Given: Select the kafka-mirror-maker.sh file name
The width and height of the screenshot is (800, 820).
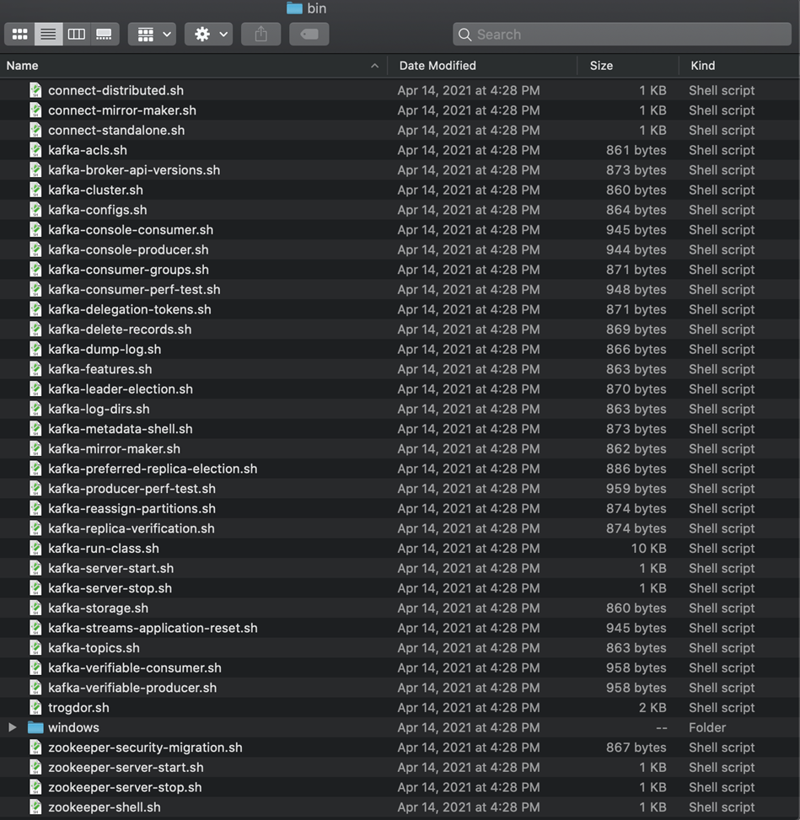Looking at the screenshot, I should pos(114,448).
